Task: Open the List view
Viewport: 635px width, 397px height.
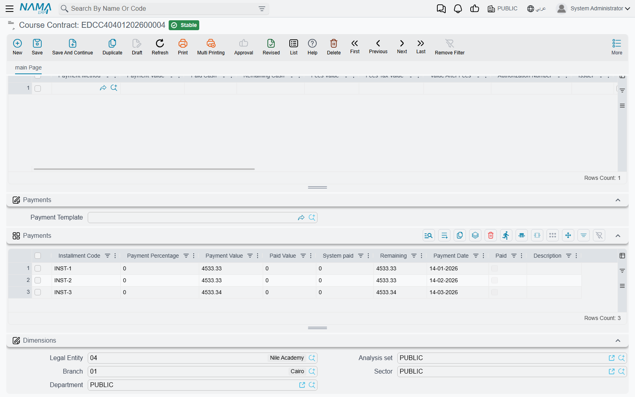Action: click(294, 47)
